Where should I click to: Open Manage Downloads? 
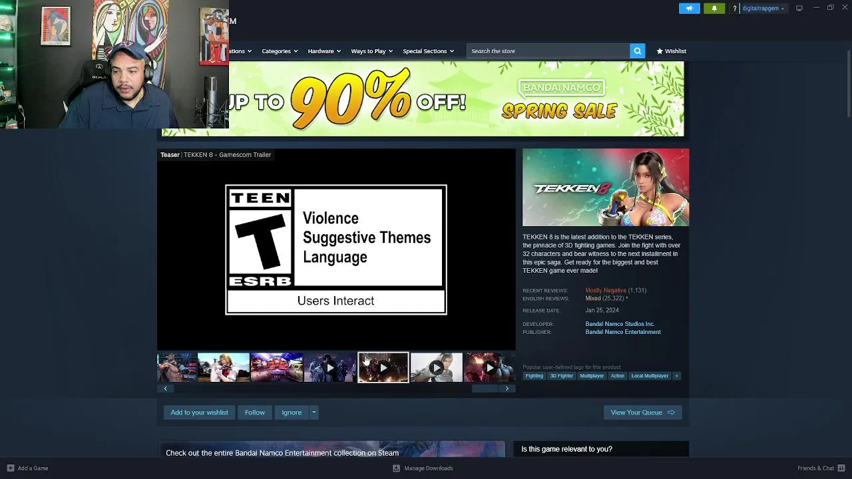[429, 468]
